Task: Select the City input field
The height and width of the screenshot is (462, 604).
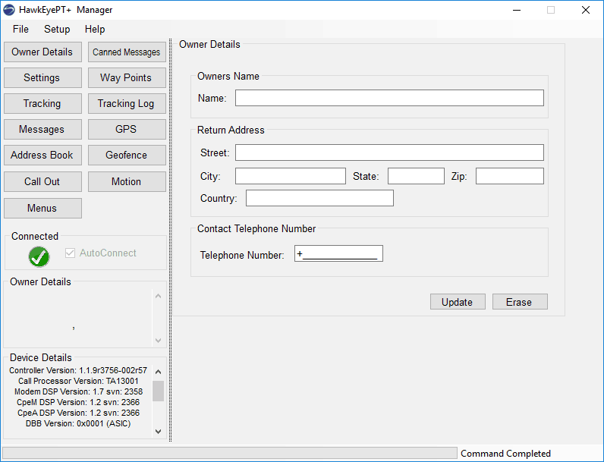Action: click(x=291, y=176)
